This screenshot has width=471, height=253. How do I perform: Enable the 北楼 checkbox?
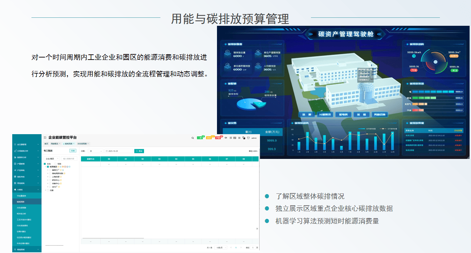tap(48, 190)
